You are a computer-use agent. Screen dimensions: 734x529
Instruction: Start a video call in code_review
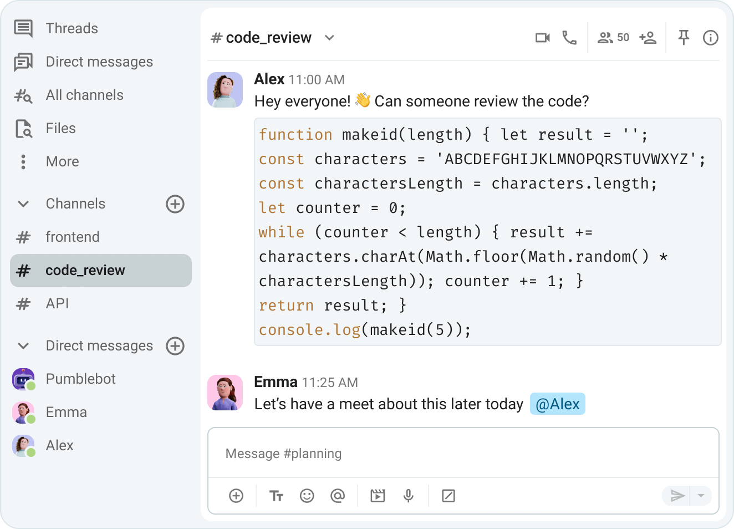[542, 37]
